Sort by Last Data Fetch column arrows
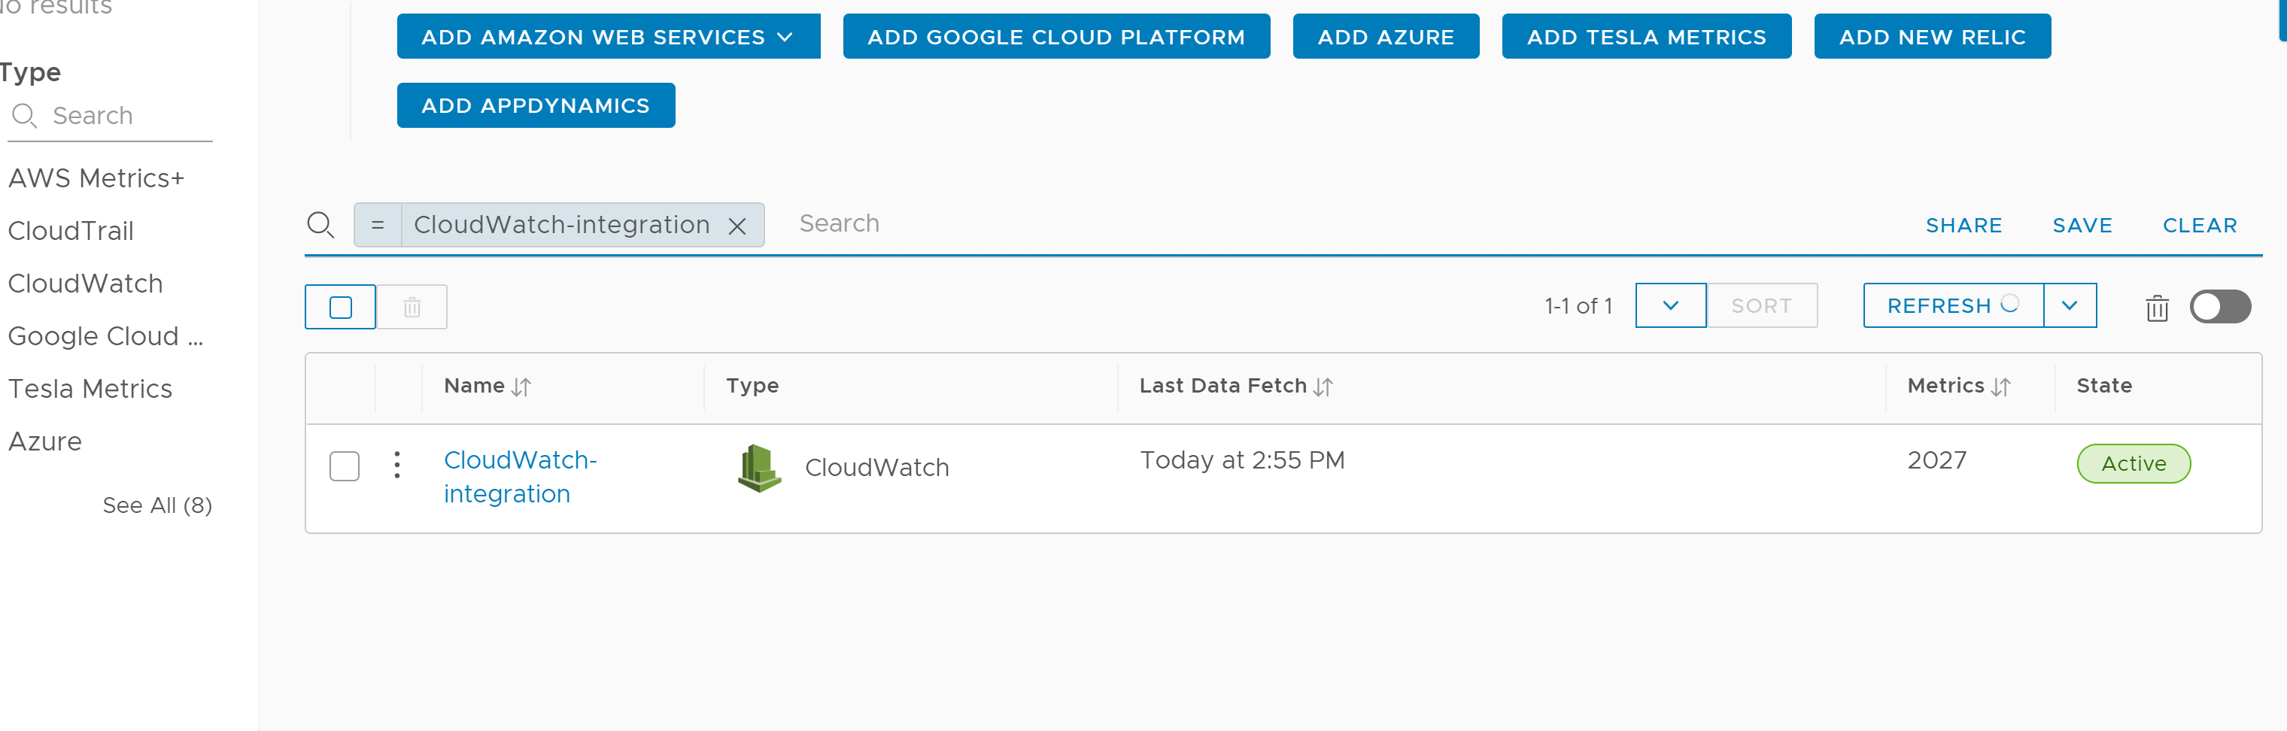The width and height of the screenshot is (2287, 731). pyautogui.click(x=1323, y=387)
